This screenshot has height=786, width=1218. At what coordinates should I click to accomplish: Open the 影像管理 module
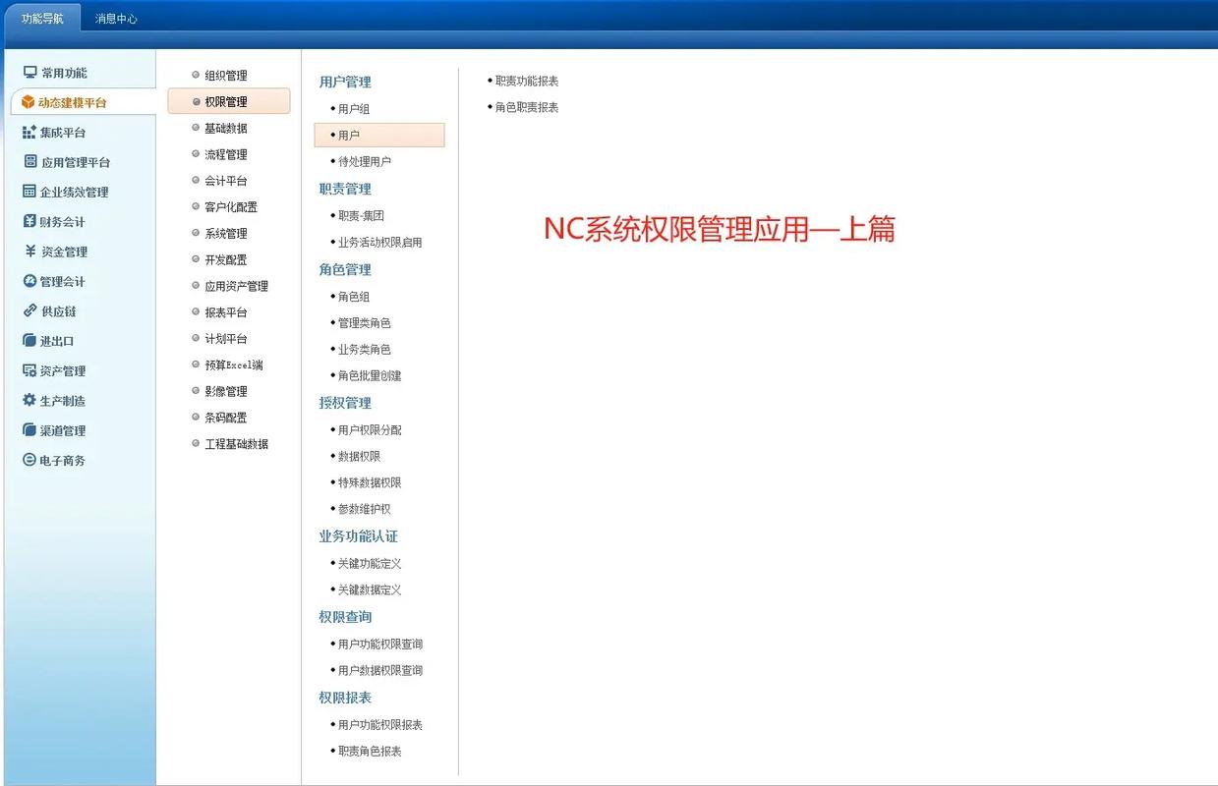(x=226, y=391)
